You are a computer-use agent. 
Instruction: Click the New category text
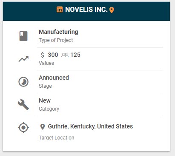point(45,100)
